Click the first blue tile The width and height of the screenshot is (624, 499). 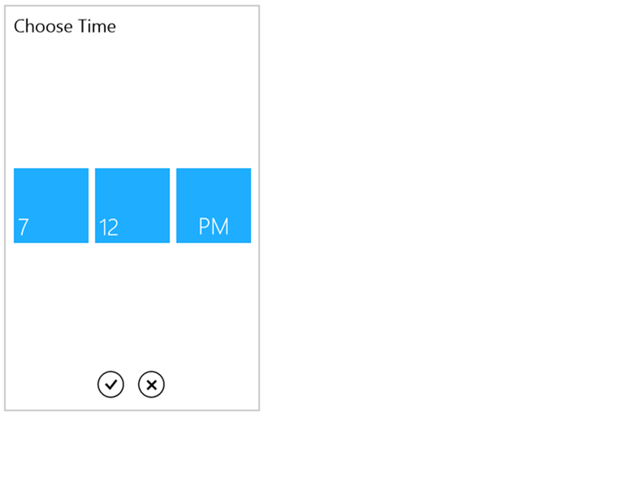point(51,205)
